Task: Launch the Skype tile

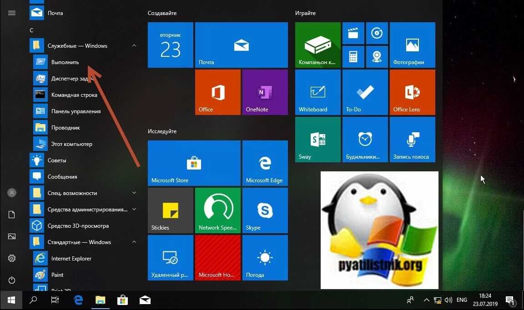Action: (x=265, y=210)
